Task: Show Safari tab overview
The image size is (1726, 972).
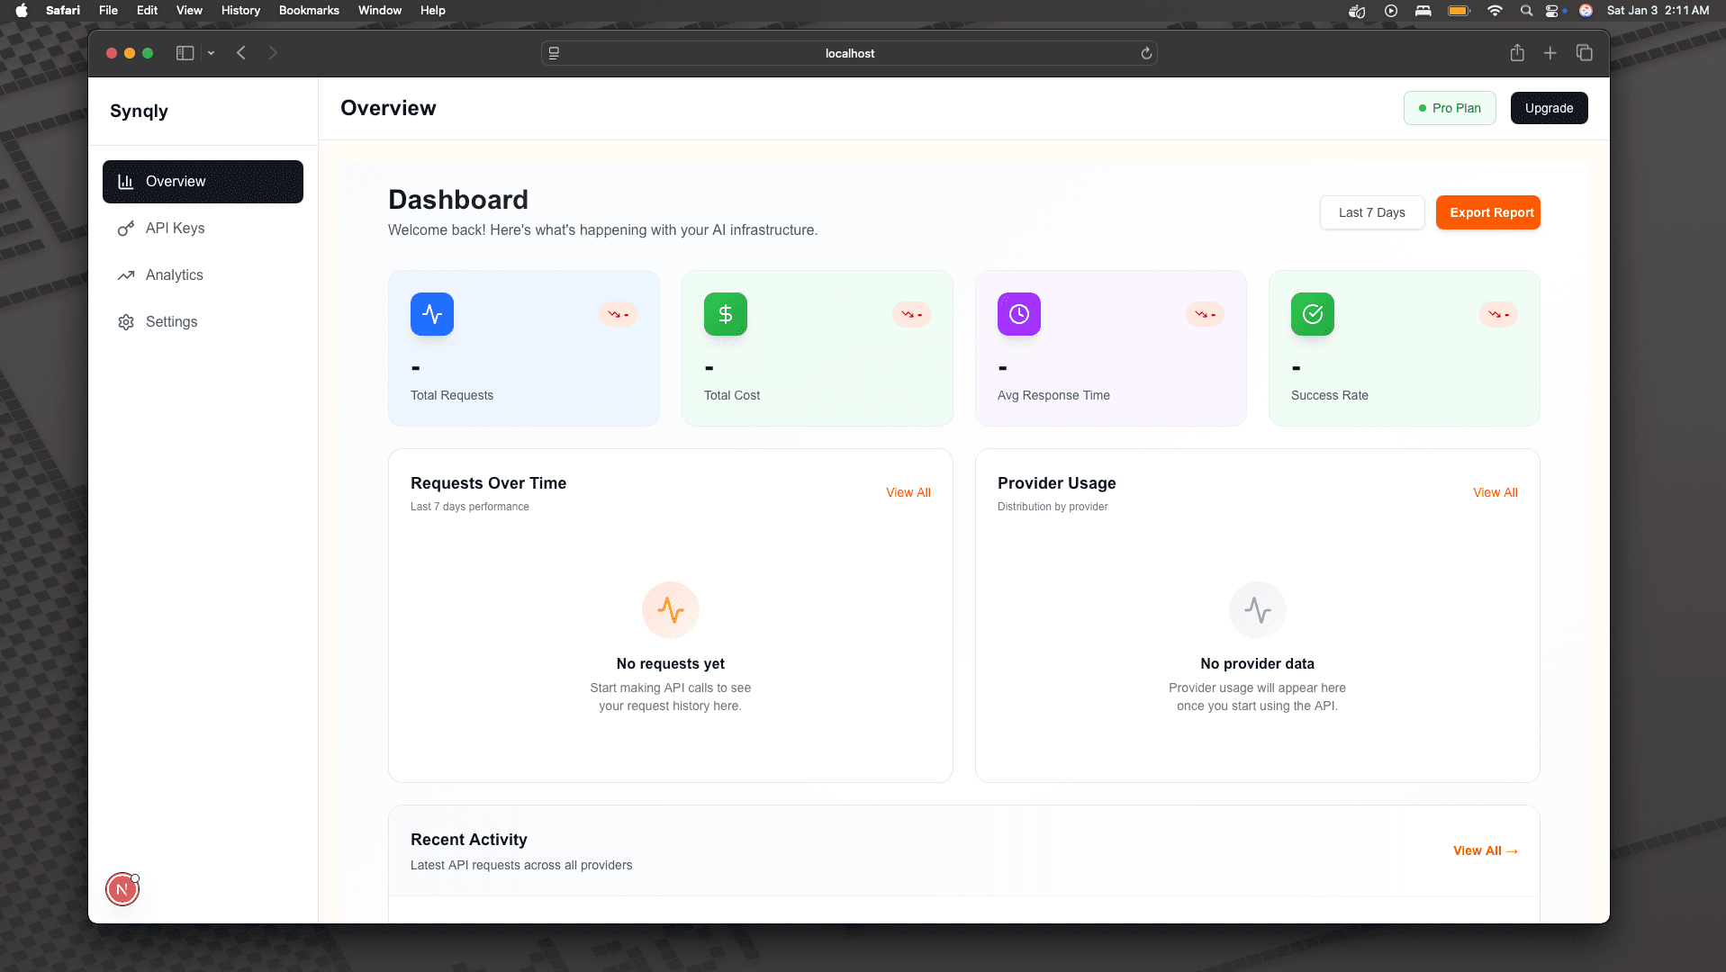Action: [1585, 53]
